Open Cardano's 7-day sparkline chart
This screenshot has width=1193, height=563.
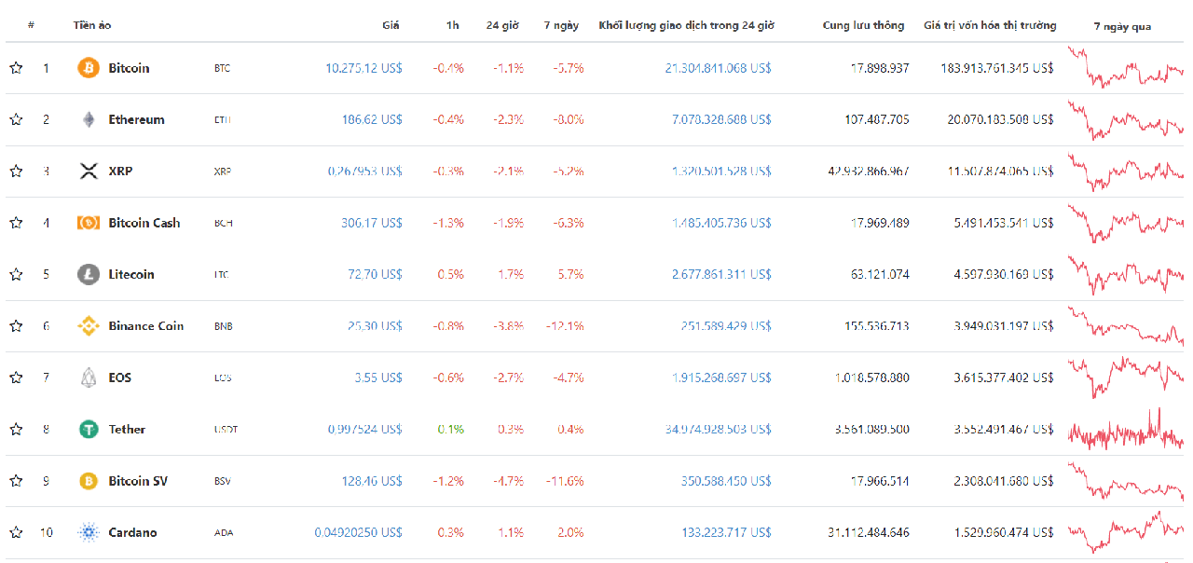1125,532
